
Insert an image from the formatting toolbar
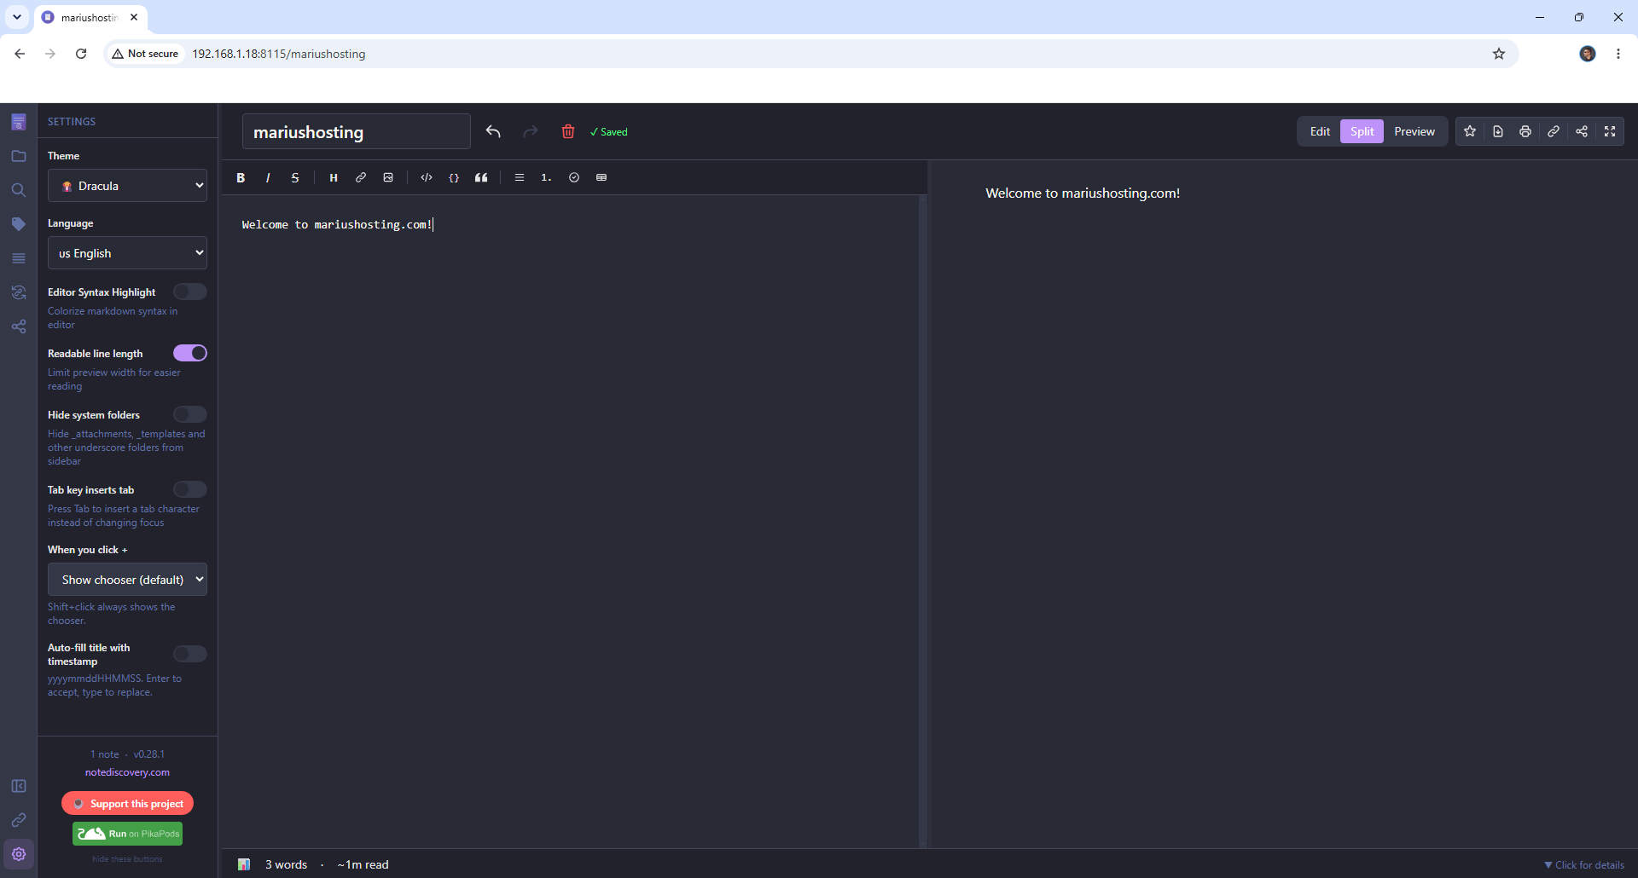coord(388,177)
